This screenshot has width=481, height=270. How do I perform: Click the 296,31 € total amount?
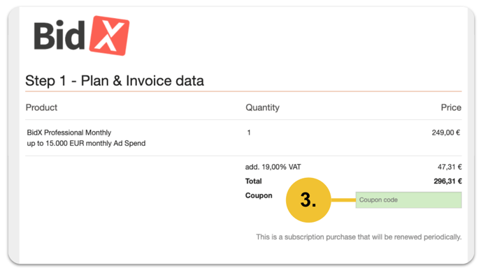coord(447,181)
